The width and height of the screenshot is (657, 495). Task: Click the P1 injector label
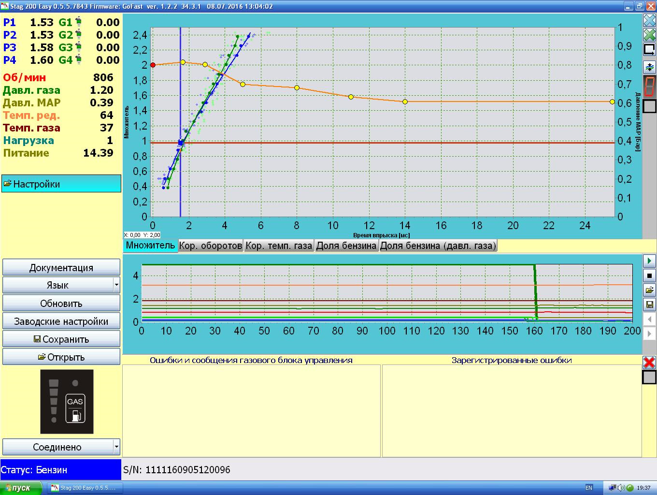pyautogui.click(x=10, y=22)
